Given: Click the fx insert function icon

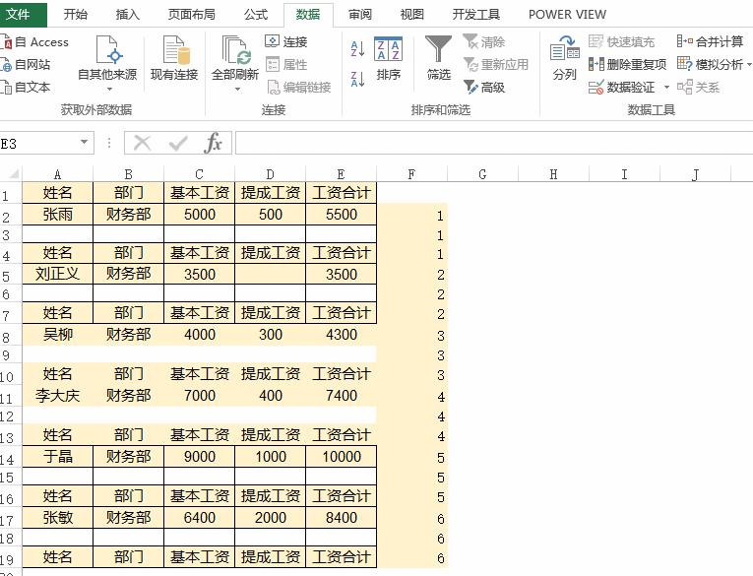Looking at the screenshot, I should [213, 143].
